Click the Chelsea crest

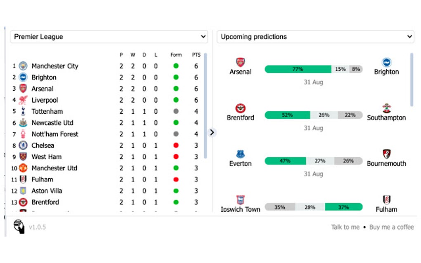(24, 145)
